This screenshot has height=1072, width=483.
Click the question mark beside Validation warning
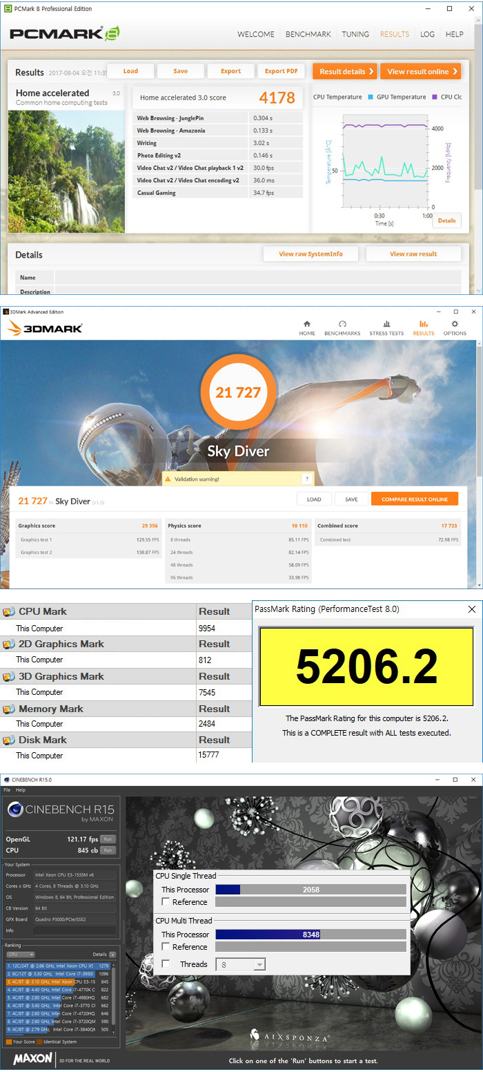[x=307, y=479]
